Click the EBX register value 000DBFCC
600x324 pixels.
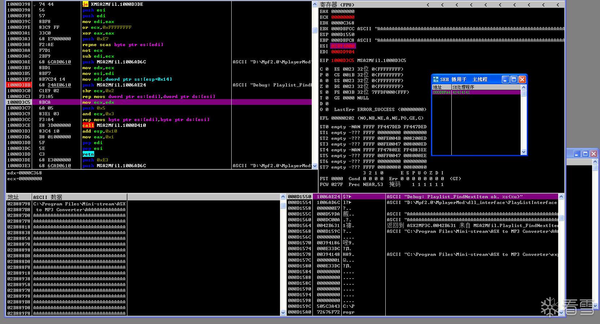pyautogui.click(x=343, y=29)
